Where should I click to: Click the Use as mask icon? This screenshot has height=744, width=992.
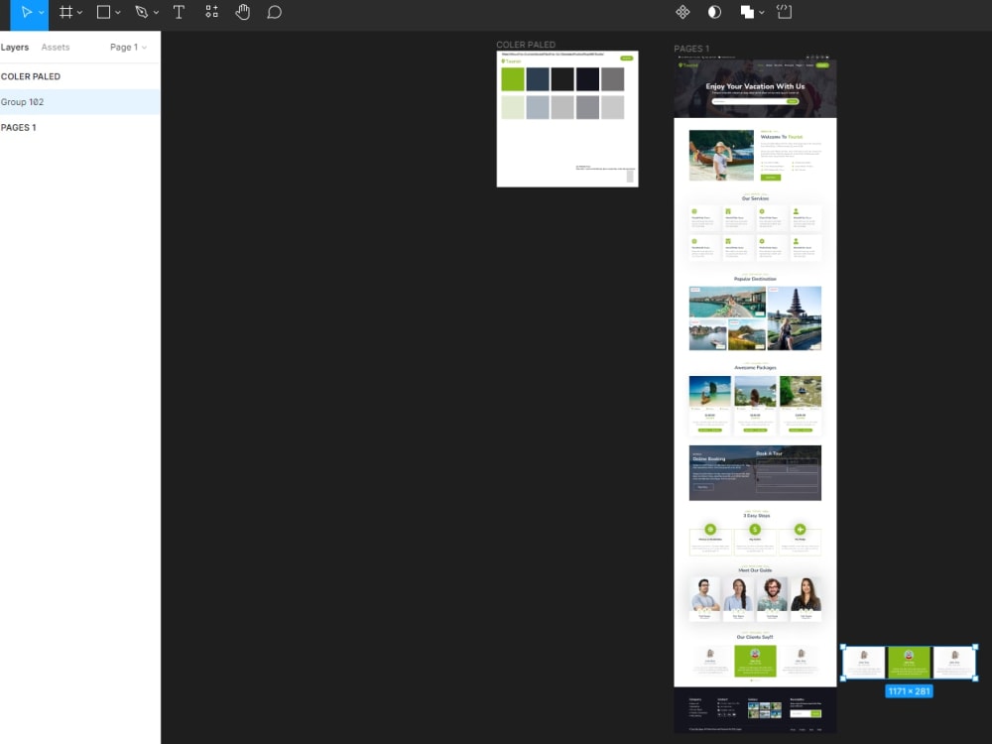(714, 12)
